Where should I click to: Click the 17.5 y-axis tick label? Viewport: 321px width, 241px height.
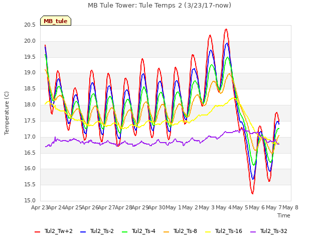(x=30, y=120)
